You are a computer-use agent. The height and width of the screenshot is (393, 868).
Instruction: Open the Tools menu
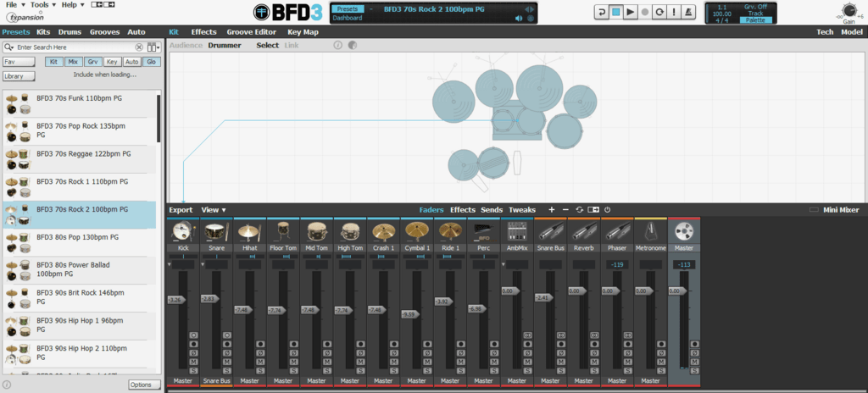click(42, 4)
